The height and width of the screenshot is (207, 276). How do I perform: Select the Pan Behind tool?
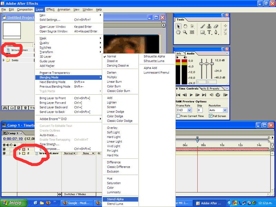192,32
